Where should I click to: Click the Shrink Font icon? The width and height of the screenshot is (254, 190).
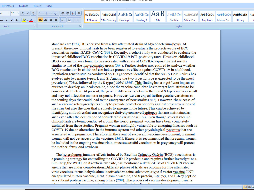[27, 13]
